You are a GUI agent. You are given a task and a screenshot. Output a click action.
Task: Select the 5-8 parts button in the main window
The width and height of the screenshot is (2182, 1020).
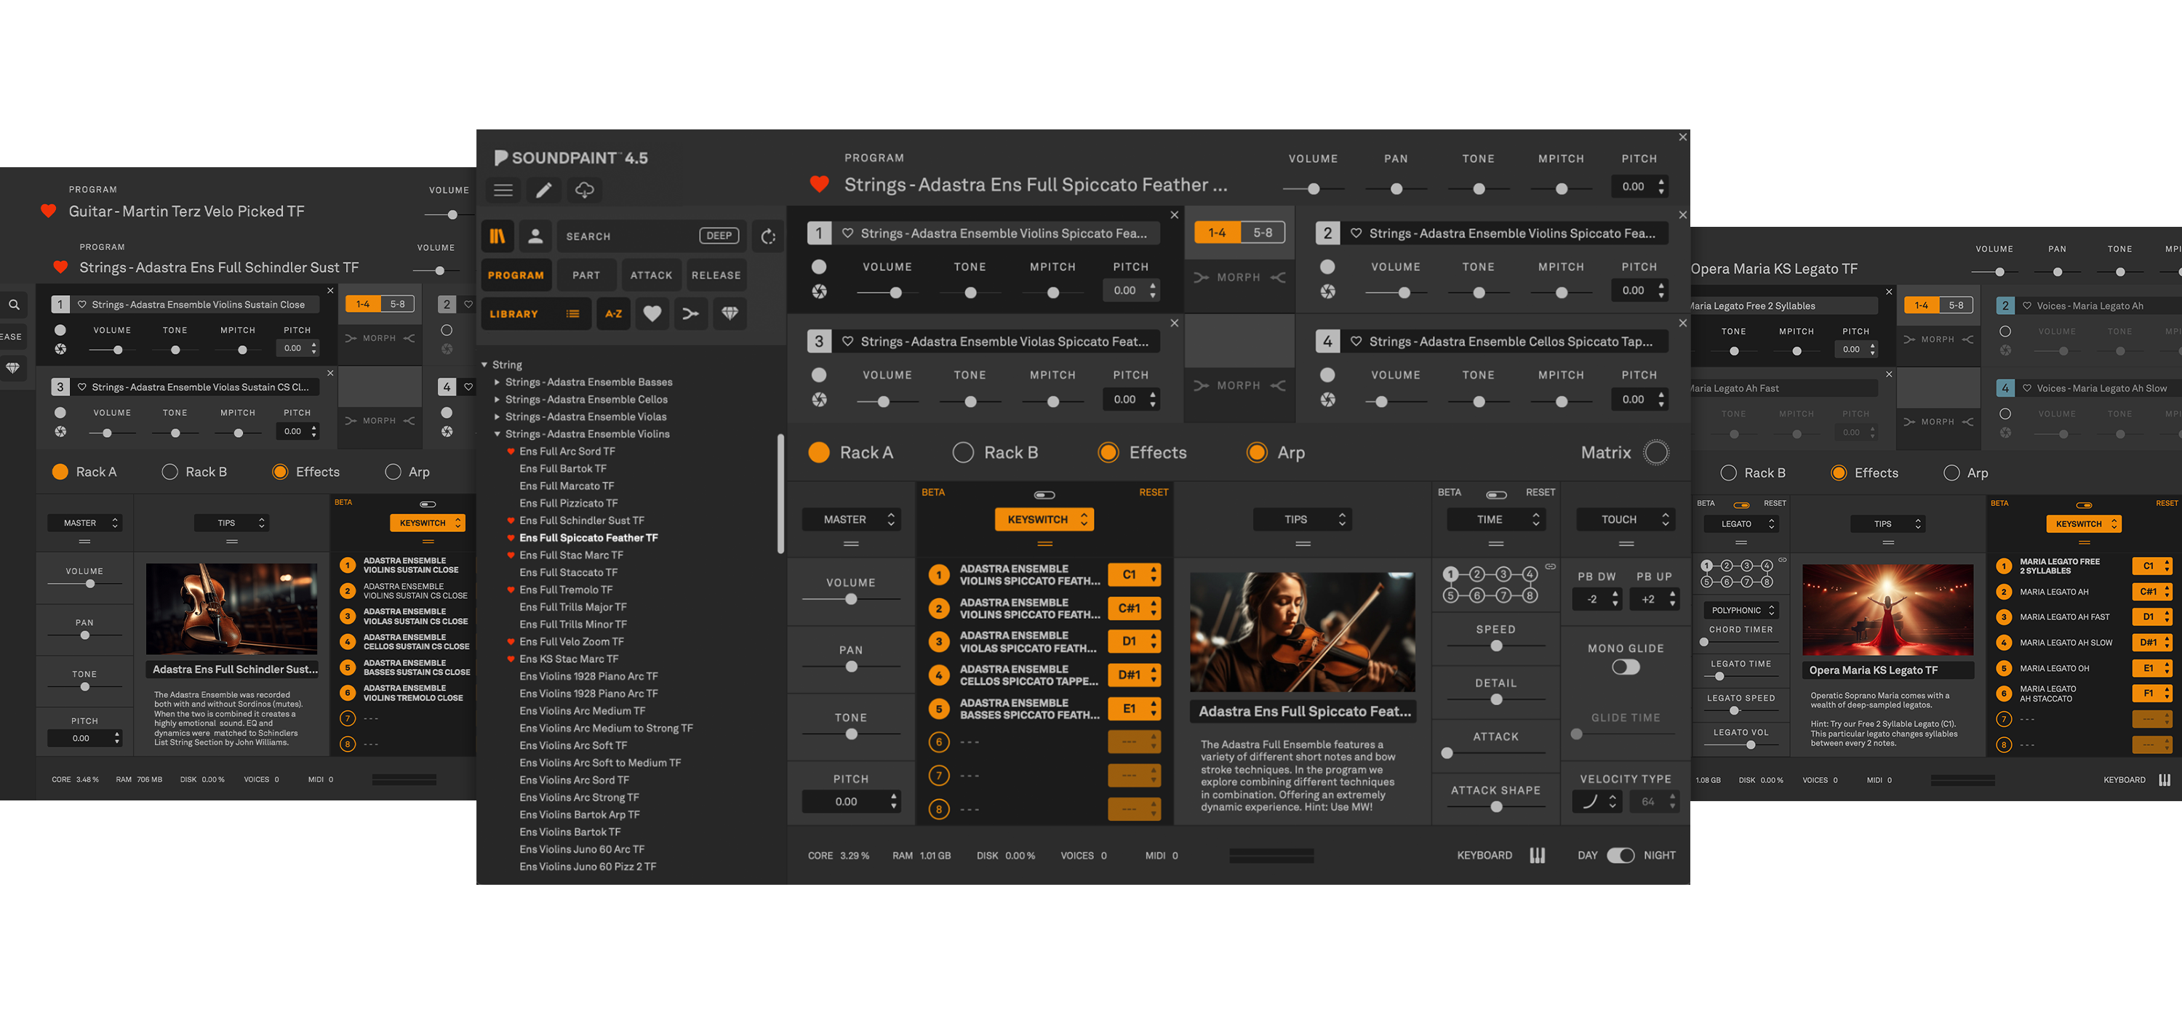pyautogui.click(x=1263, y=233)
